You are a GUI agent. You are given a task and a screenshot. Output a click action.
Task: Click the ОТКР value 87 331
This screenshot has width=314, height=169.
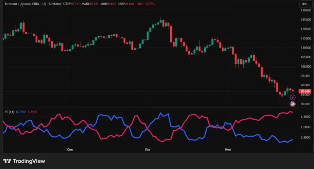pos(76,4)
